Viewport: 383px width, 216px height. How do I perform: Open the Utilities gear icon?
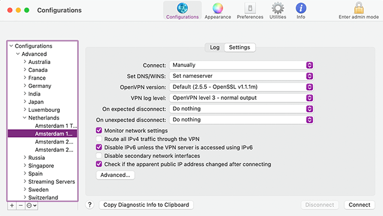(278, 8)
